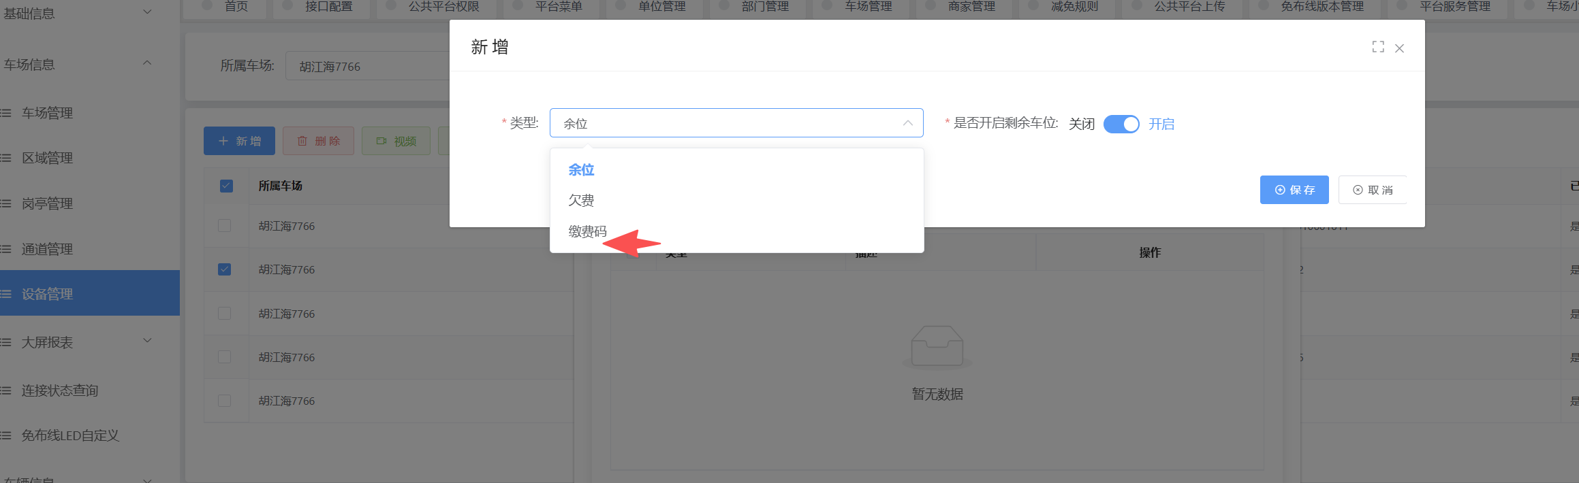1579x483 pixels.
Task: Check the third 胡江海7766 row checkbox
Action: [x=224, y=313]
